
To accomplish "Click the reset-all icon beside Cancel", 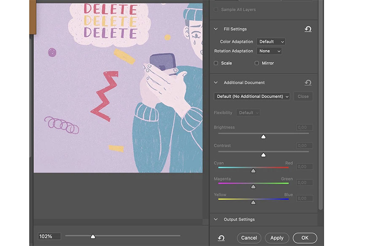I will click(221, 238).
